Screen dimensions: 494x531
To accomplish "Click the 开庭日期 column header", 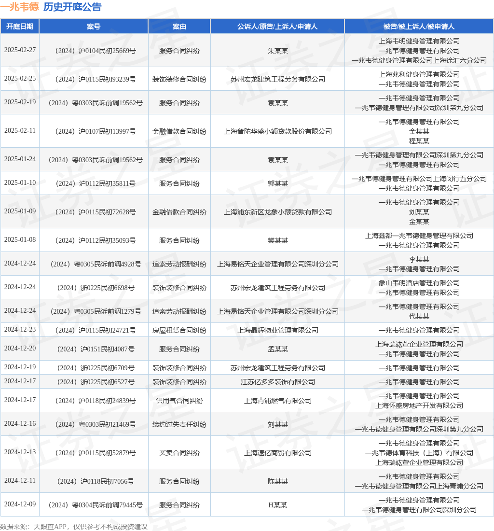I will tap(20, 27).
